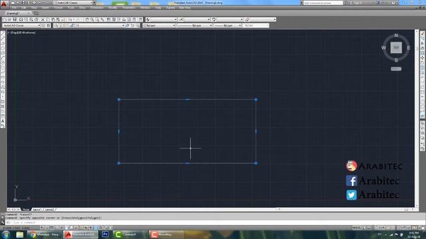
Task: Select the Rectangle tool in Draw toolbar
Action: 3,53
